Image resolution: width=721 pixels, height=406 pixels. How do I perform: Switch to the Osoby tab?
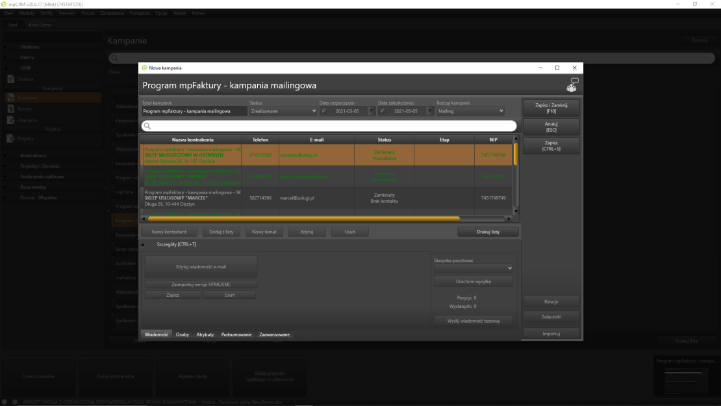click(183, 335)
